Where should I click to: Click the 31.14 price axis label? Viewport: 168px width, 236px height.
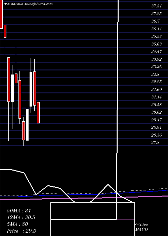pos(157,97)
